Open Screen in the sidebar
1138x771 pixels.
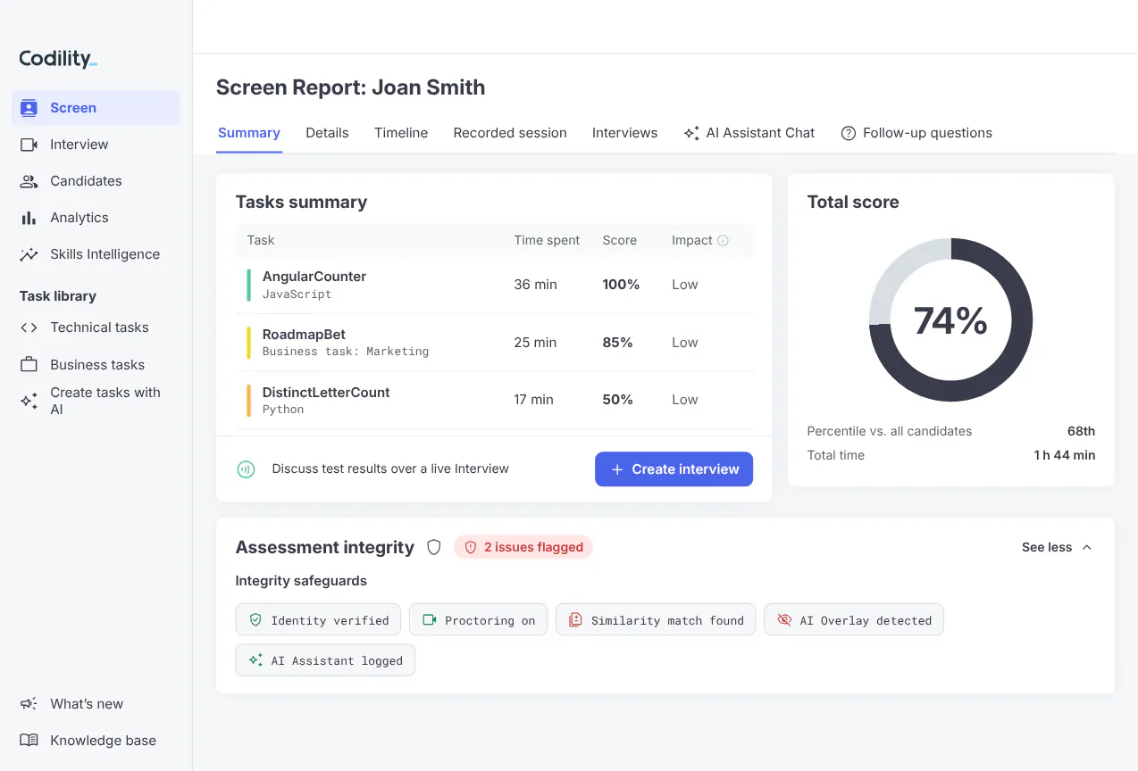96,108
